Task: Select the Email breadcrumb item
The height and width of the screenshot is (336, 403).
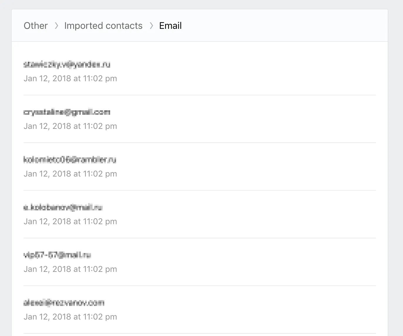Action: pos(170,26)
